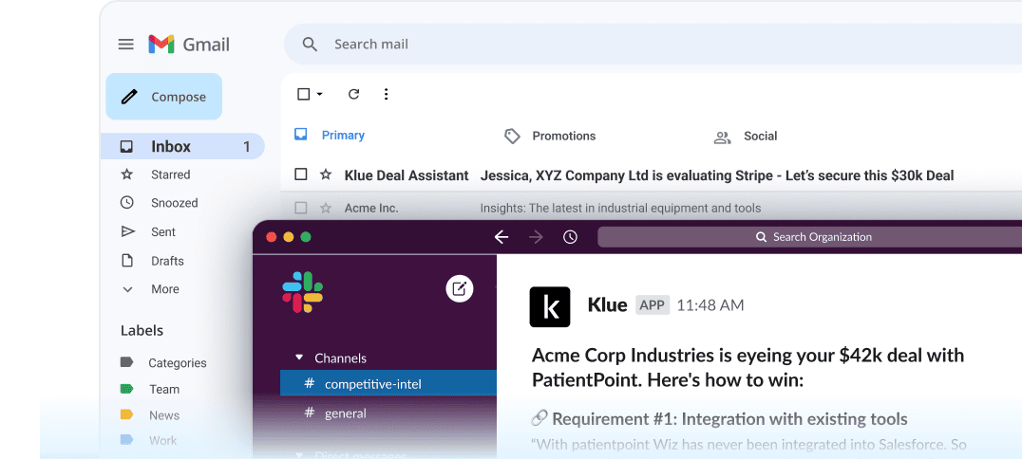
Task: Click the Sent arrow icon
Action: point(127,231)
